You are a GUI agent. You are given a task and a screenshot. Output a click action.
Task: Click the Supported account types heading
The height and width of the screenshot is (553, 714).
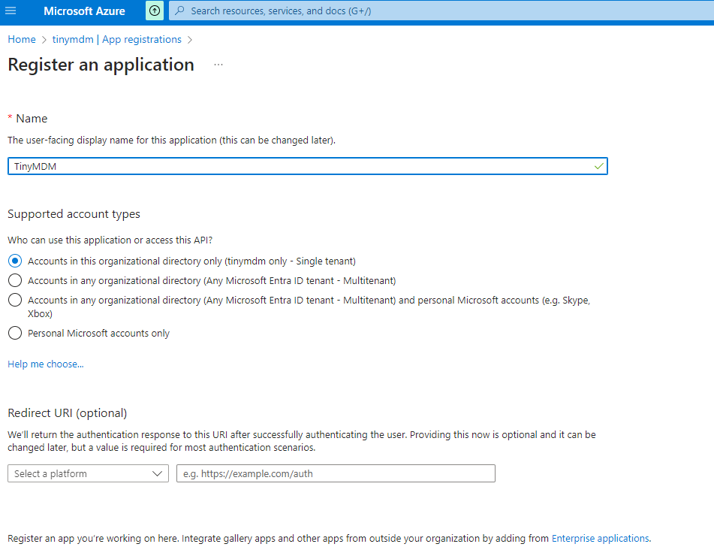(74, 214)
